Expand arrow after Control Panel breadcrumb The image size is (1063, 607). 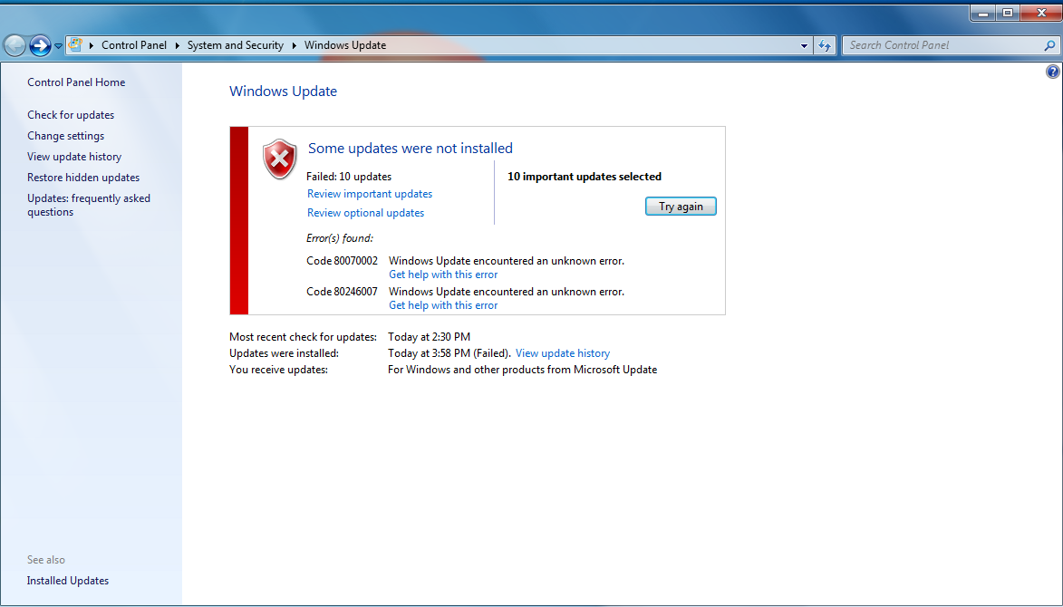178,45
